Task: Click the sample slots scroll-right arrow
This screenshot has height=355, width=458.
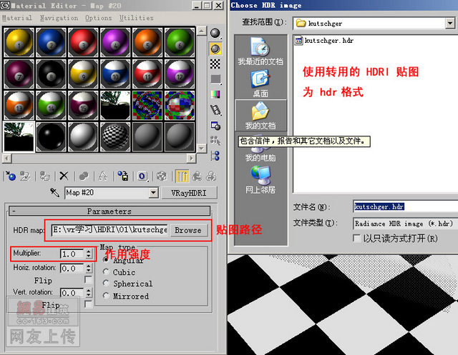Action: (x=192, y=159)
